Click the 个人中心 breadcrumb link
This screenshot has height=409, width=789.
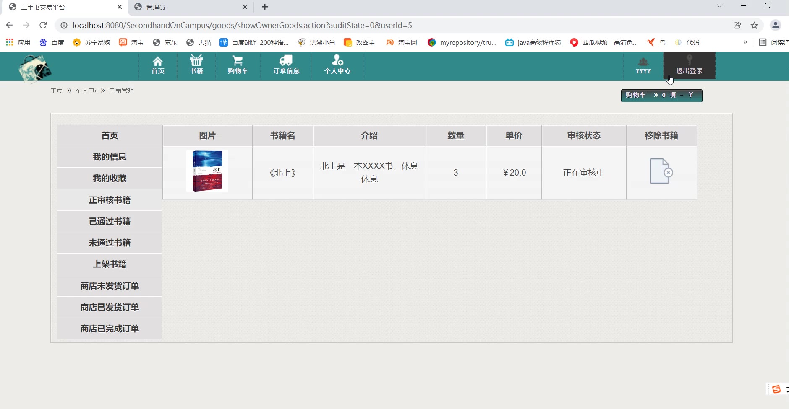88,91
